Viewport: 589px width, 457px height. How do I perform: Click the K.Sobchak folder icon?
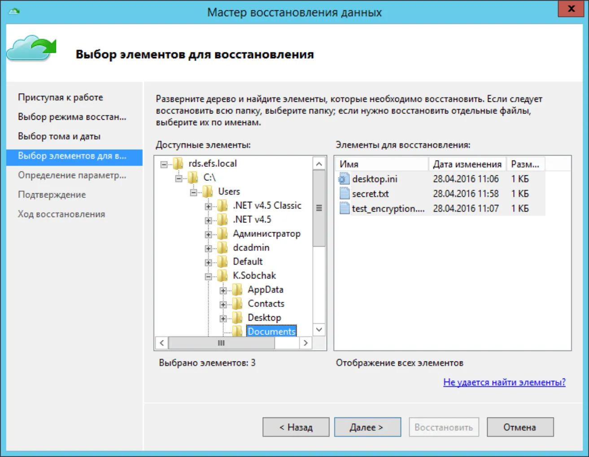tap(223, 276)
